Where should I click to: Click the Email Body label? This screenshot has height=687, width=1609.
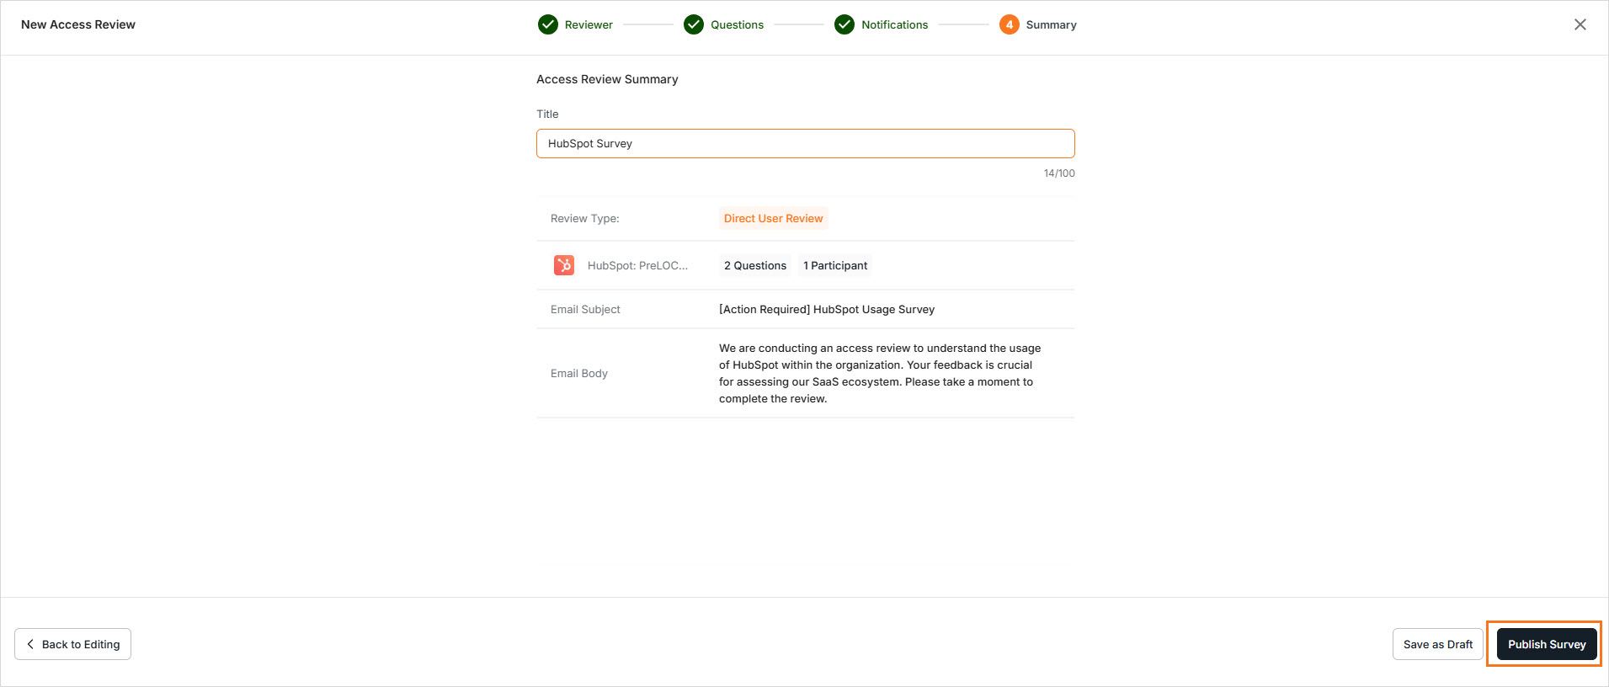[579, 373]
